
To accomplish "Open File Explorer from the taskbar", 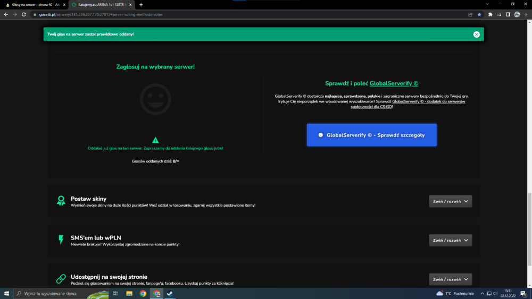I will tap(129, 294).
